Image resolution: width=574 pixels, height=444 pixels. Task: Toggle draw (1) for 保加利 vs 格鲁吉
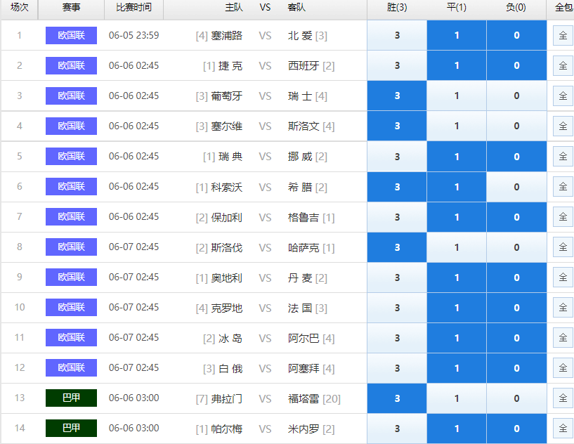pyautogui.click(x=457, y=216)
